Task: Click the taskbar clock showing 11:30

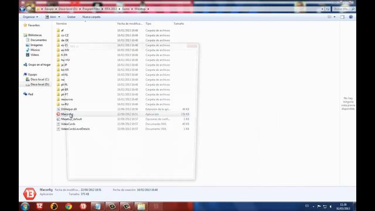Action: (343, 206)
